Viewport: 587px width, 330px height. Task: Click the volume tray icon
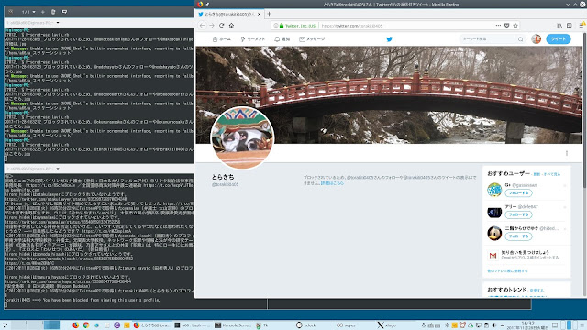coord(494,325)
